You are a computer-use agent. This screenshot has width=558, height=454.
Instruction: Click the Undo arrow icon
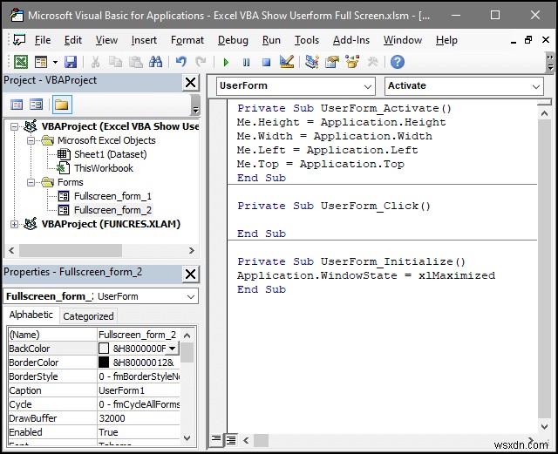point(181,62)
